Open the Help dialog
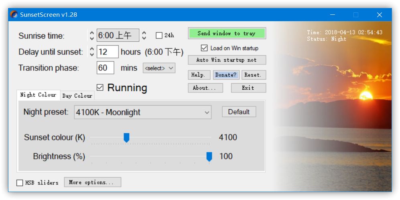Viewport: 400px width, 200px height. [x=199, y=75]
